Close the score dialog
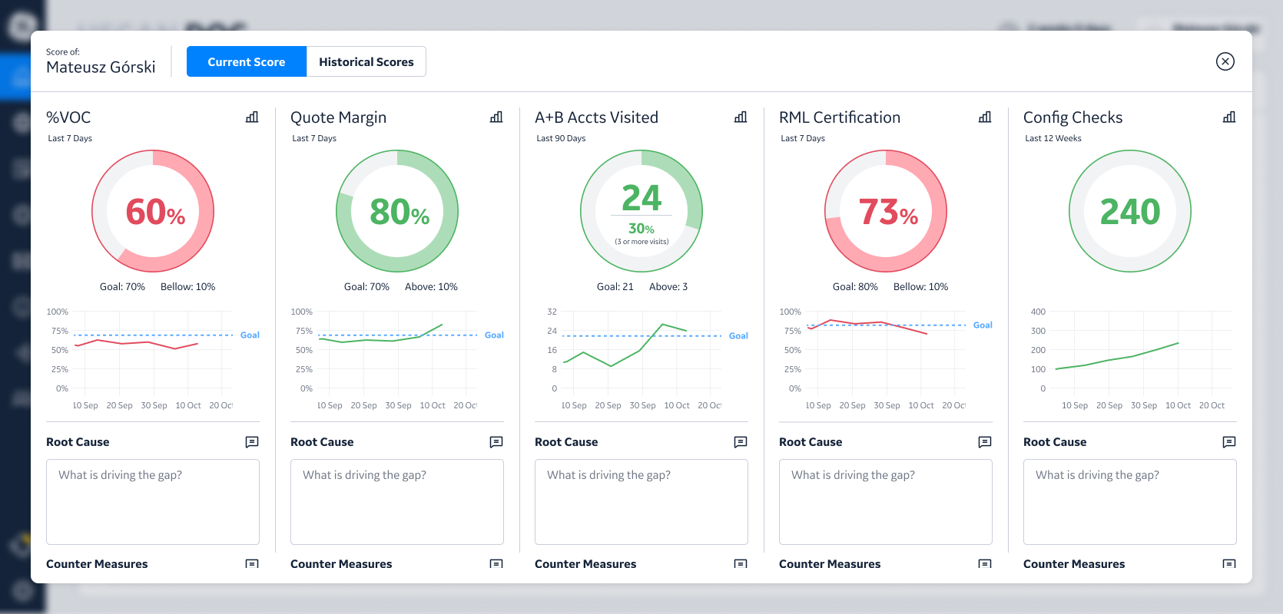 [1225, 61]
